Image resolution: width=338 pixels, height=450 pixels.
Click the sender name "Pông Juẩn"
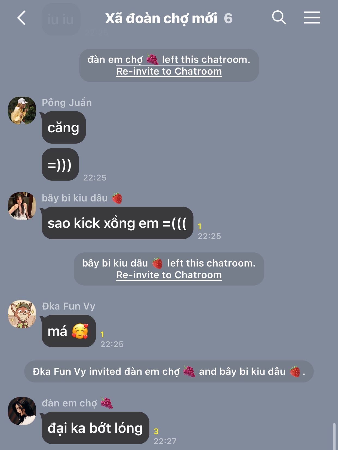(67, 102)
